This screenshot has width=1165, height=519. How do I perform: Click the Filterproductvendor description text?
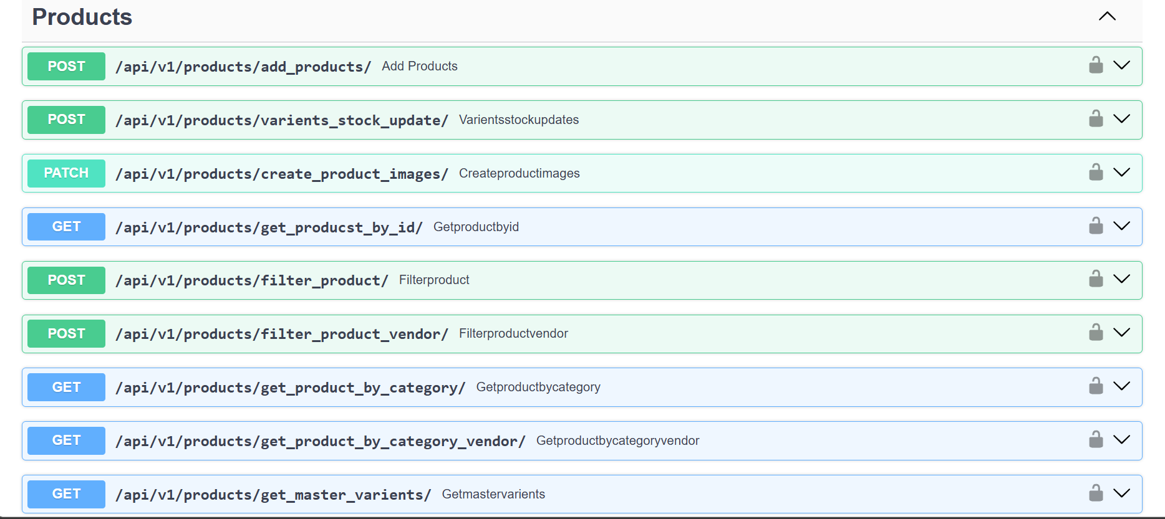(513, 333)
